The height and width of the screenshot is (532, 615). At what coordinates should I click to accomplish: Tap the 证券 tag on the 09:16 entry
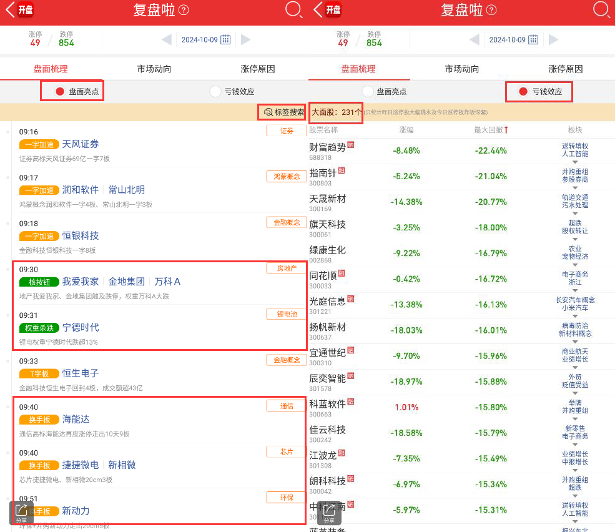[x=287, y=131]
